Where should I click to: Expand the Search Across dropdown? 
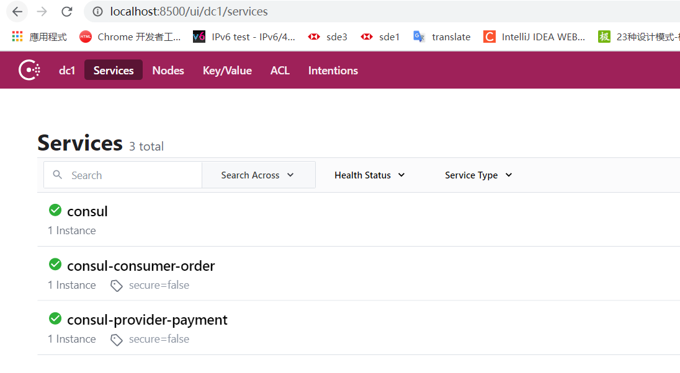pyautogui.click(x=258, y=175)
